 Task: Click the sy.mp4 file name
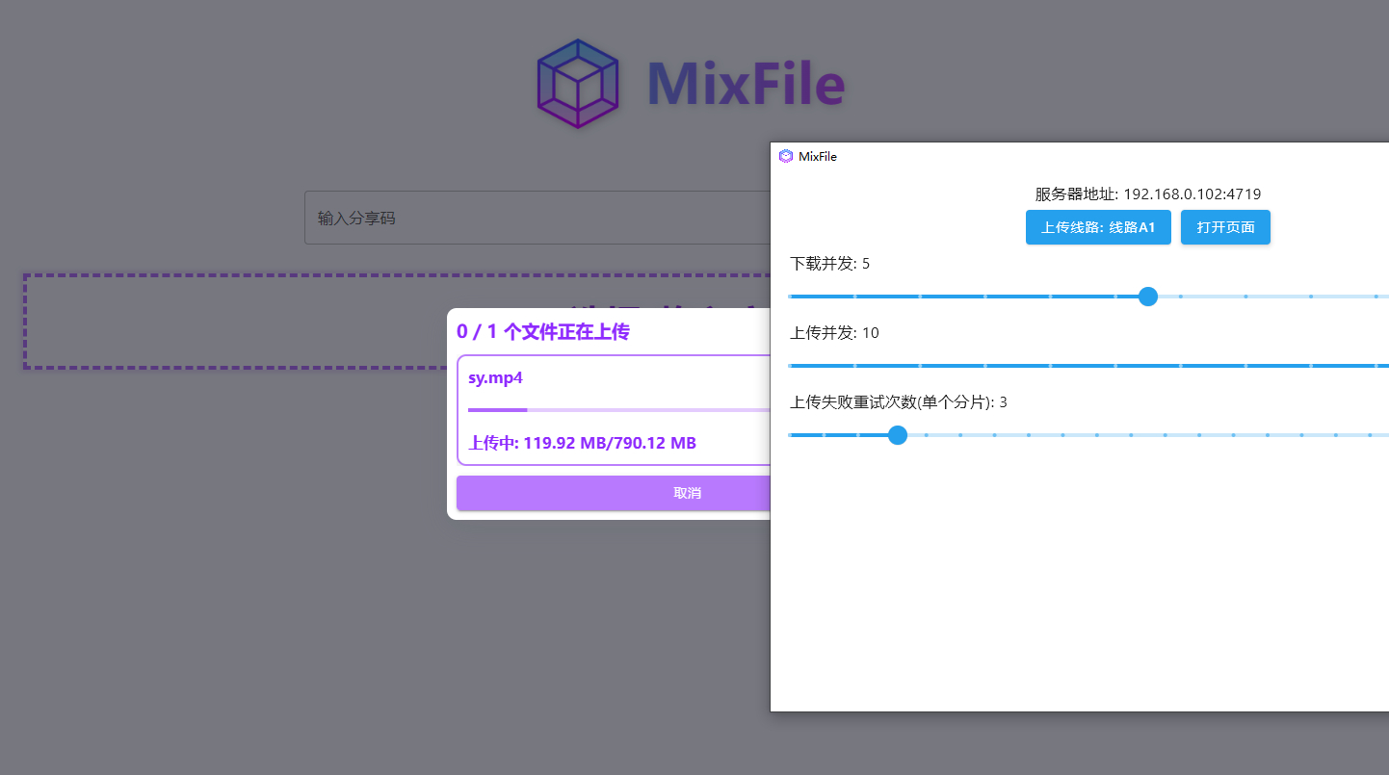click(494, 377)
